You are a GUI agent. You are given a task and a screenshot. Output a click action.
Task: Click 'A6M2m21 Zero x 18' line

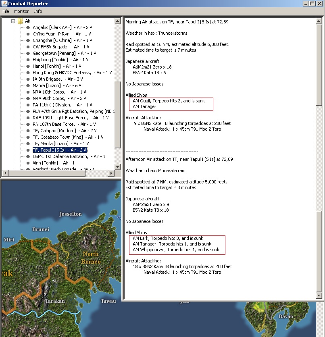152,67
